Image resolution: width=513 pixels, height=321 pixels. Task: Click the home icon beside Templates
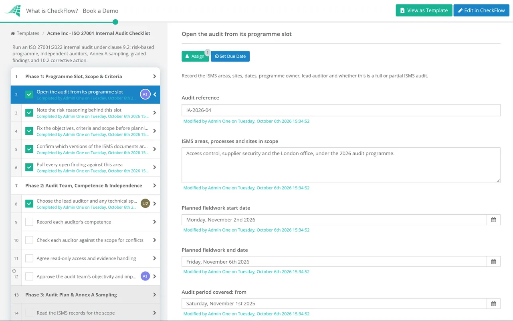[x=13, y=33]
